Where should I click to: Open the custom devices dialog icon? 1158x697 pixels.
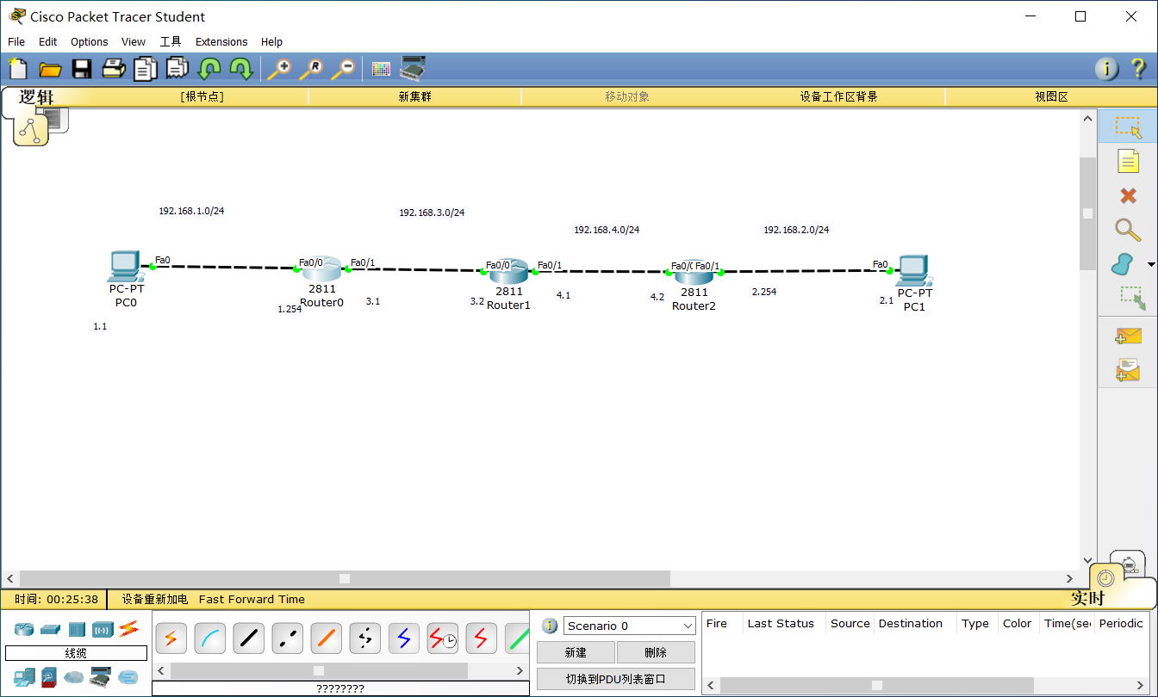coord(413,68)
